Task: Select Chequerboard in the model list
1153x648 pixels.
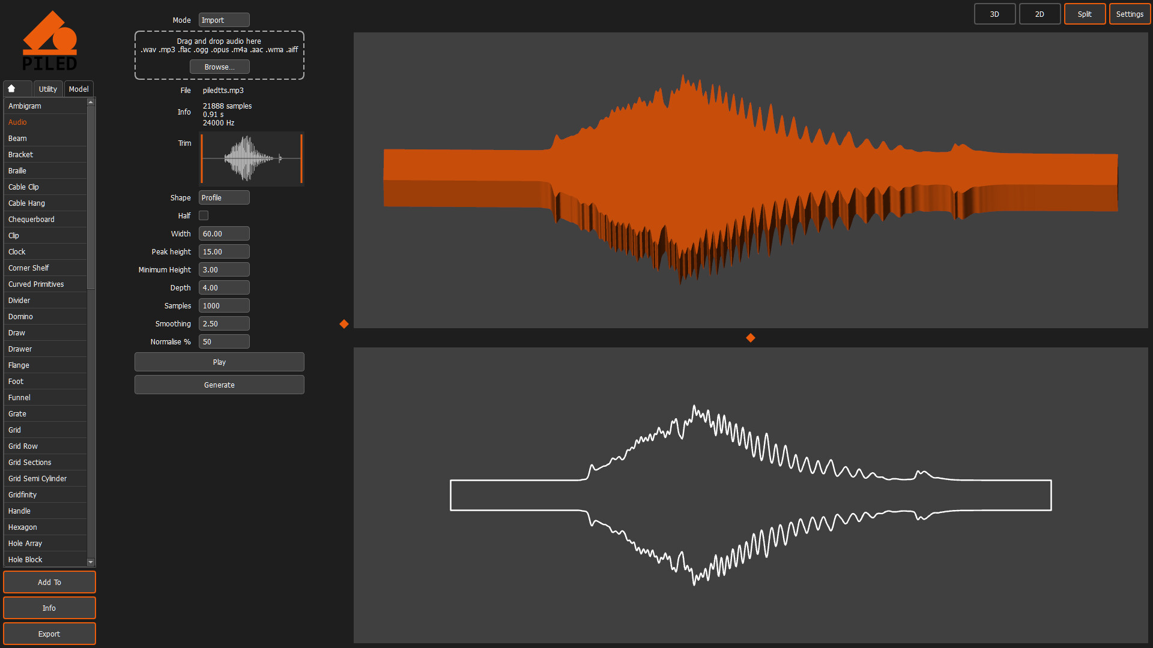Action: point(45,220)
